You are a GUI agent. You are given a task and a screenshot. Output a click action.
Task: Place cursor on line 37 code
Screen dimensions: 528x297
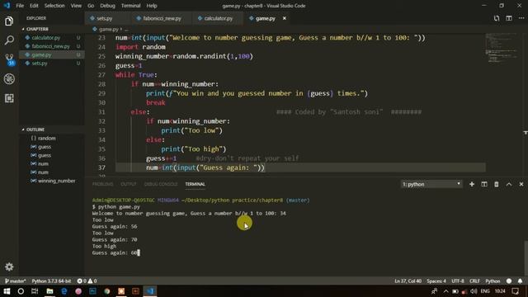pos(205,167)
